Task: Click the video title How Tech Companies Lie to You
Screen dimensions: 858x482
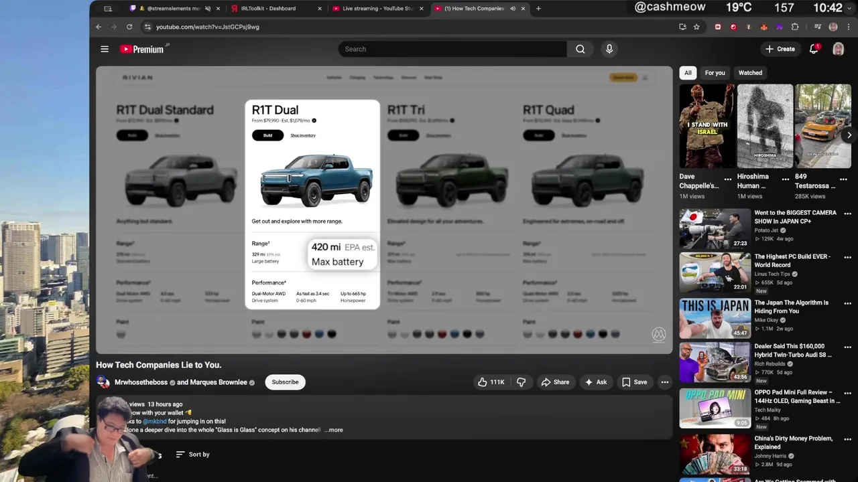Action: click(158, 365)
